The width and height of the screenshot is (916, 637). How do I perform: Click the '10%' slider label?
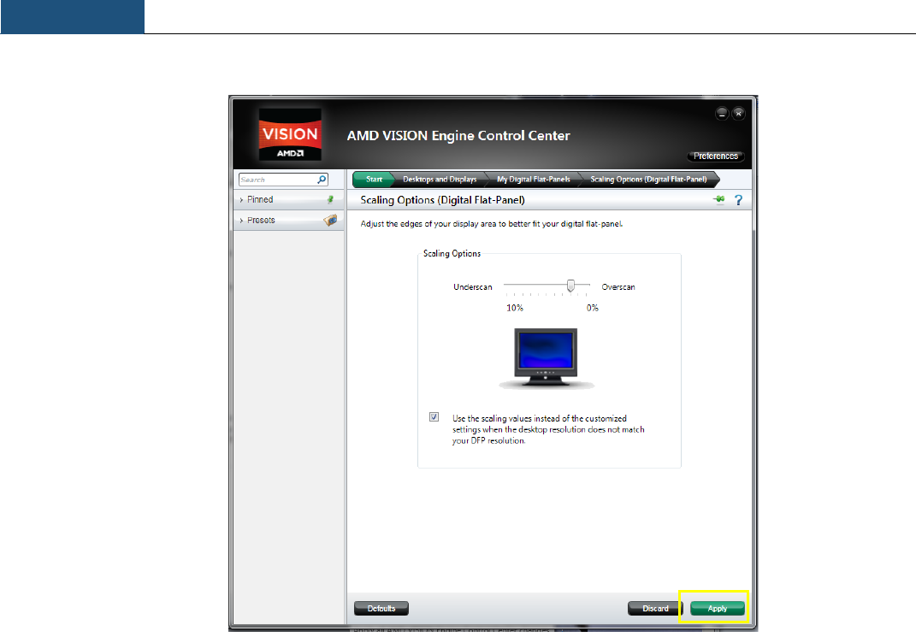(515, 308)
